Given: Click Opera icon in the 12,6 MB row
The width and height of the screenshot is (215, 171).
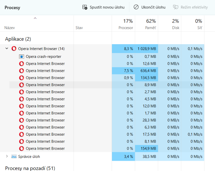Looking at the screenshot, I should (x=21, y=64).
